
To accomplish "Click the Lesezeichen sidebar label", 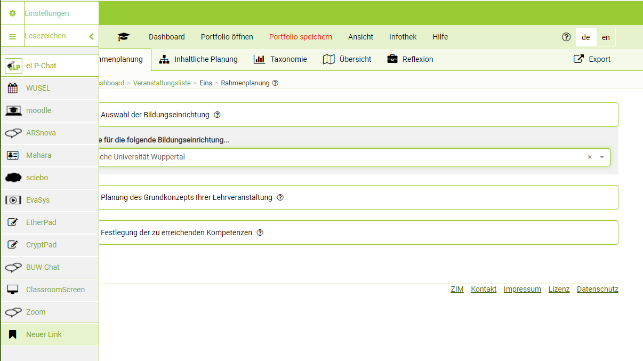I will pyautogui.click(x=45, y=36).
